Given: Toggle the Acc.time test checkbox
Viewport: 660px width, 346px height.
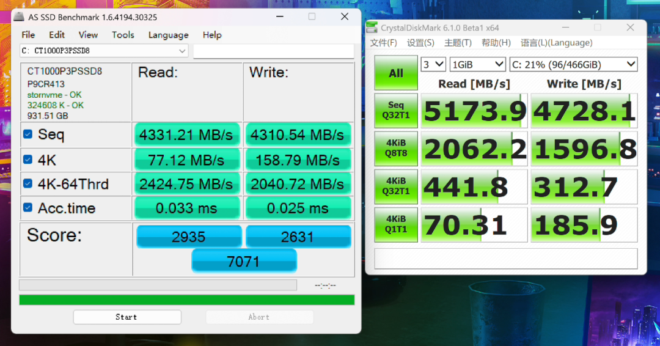Looking at the screenshot, I should tap(28, 208).
